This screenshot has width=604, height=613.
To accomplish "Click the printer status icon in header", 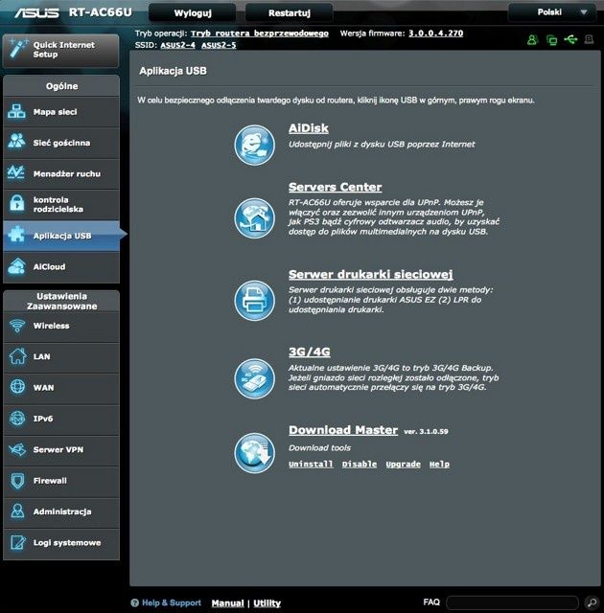I will click(x=589, y=39).
